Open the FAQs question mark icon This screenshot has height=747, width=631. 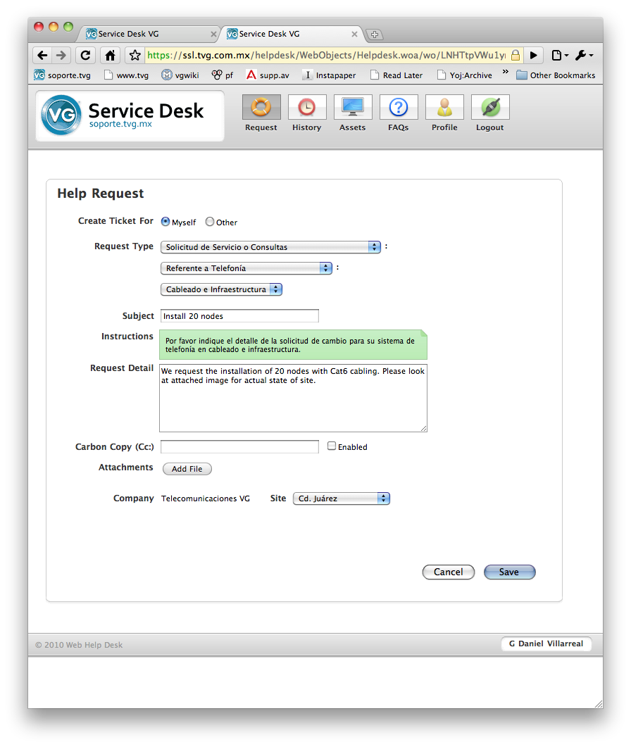399,107
